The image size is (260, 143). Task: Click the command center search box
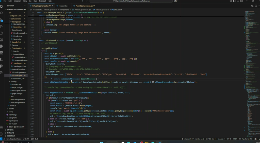131,1
